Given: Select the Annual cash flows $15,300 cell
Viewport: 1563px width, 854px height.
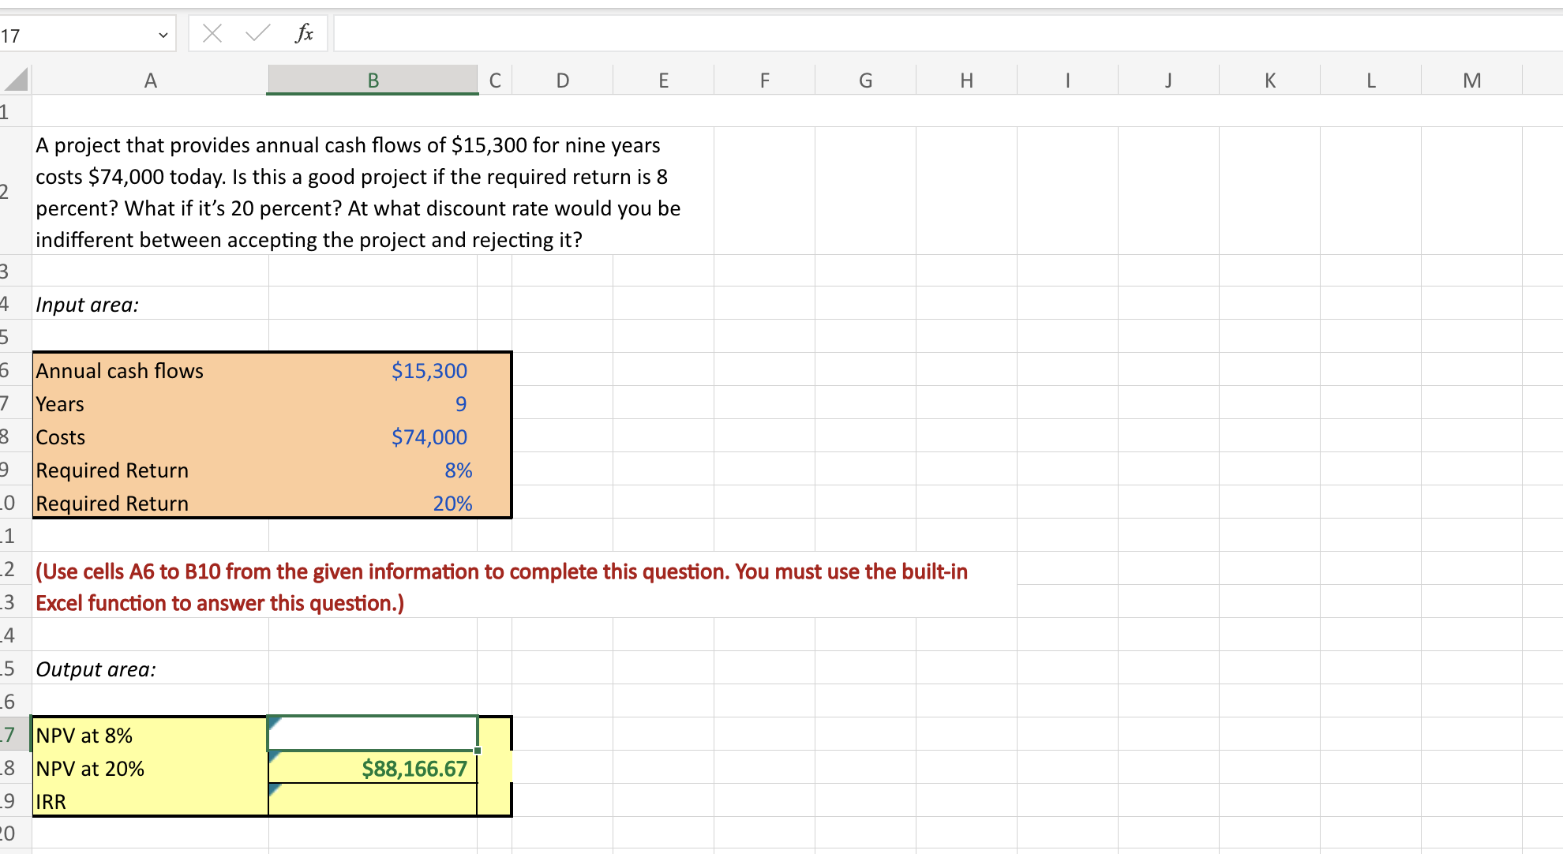Looking at the screenshot, I should (373, 371).
